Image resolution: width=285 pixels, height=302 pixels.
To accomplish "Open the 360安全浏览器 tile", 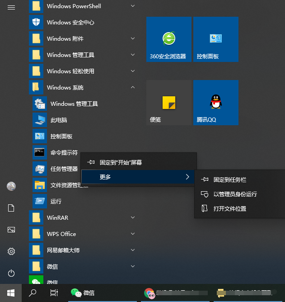I will (169, 39).
